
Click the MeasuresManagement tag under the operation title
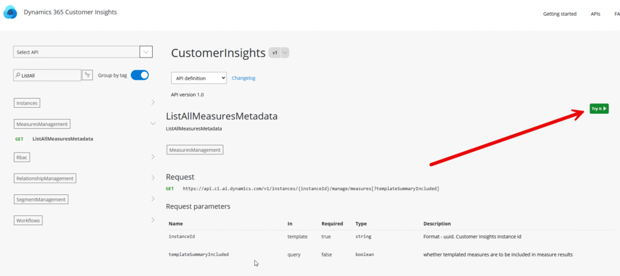pyautogui.click(x=195, y=150)
